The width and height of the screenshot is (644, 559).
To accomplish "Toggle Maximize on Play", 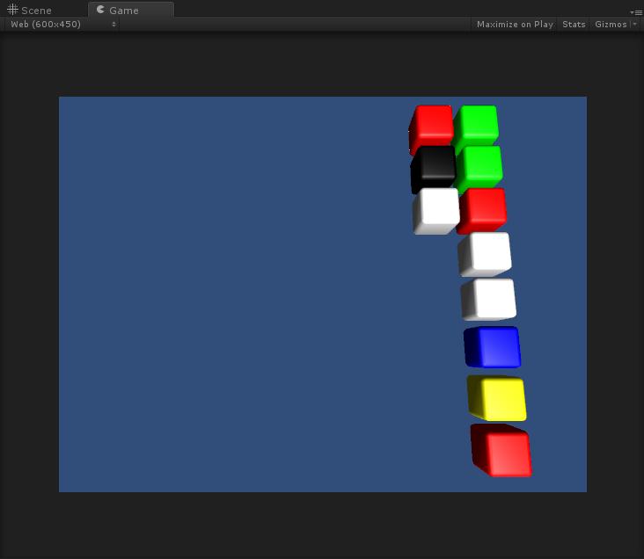I will coord(515,25).
